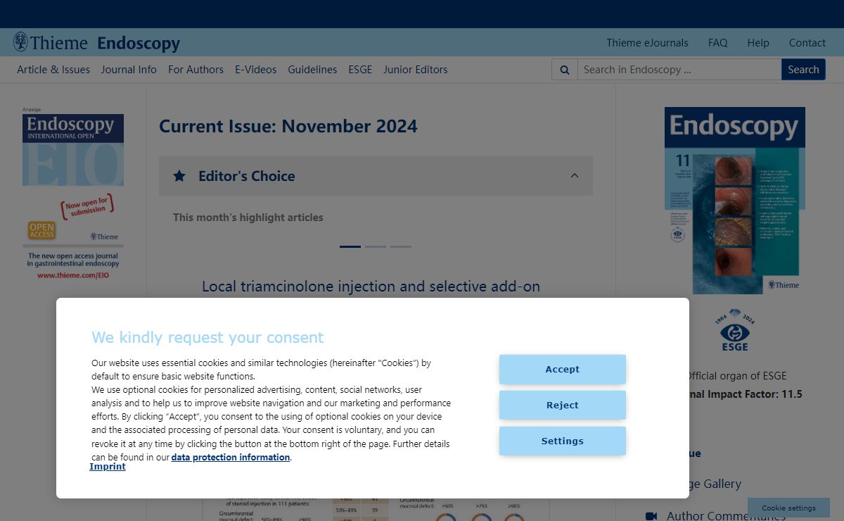Click the Thieme tree logo icon

pos(20,42)
